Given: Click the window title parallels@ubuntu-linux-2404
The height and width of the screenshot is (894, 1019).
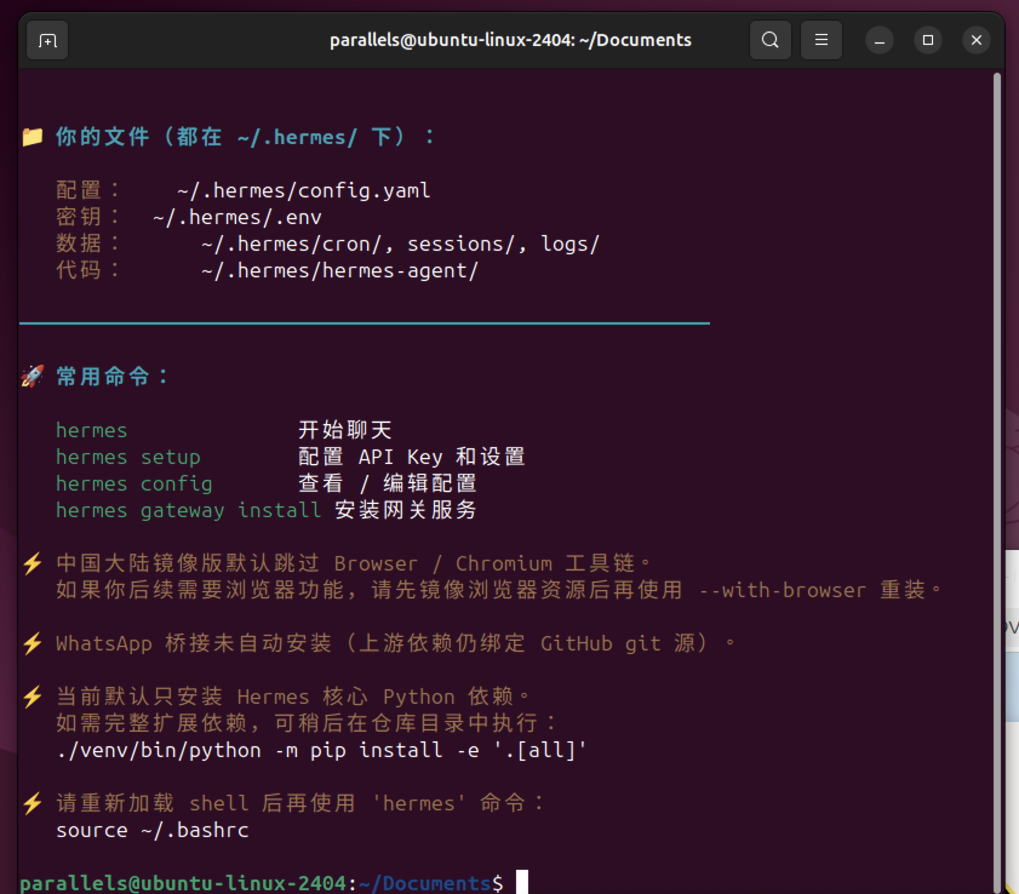Looking at the screenshot, I should (510, 41).
